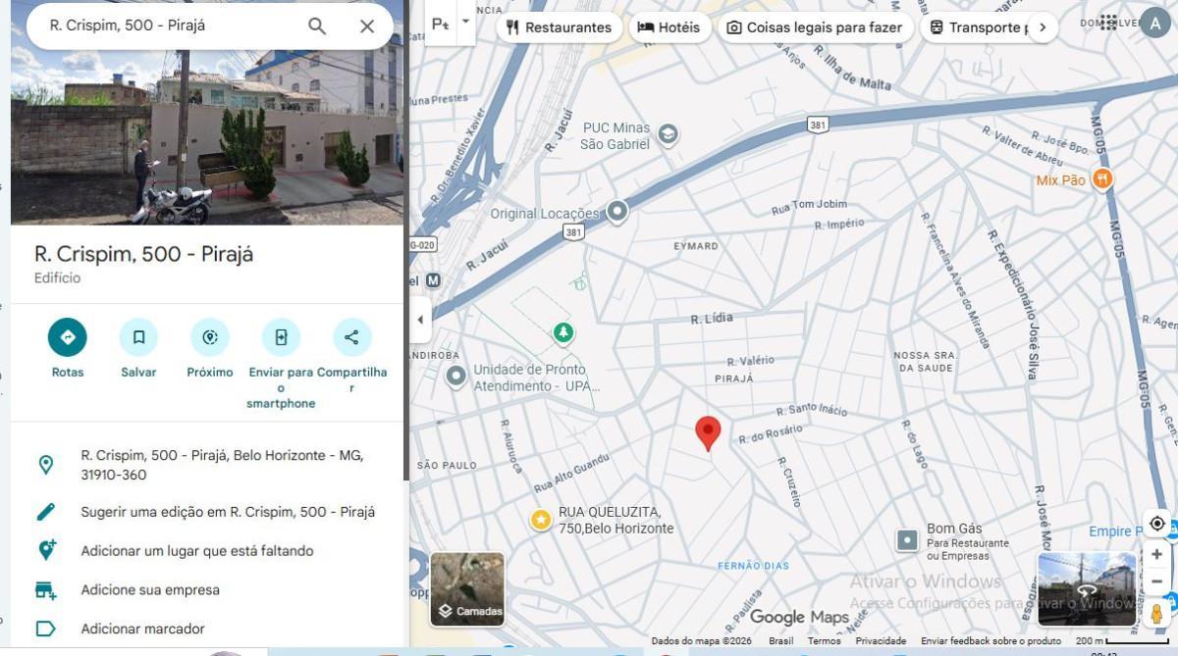Center map on my location
Screen dimensions: 1178x656
point(1156,524)
